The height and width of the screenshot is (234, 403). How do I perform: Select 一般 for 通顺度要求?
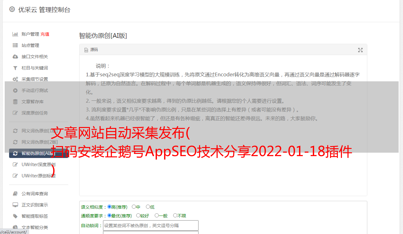[x=157, y=216]
